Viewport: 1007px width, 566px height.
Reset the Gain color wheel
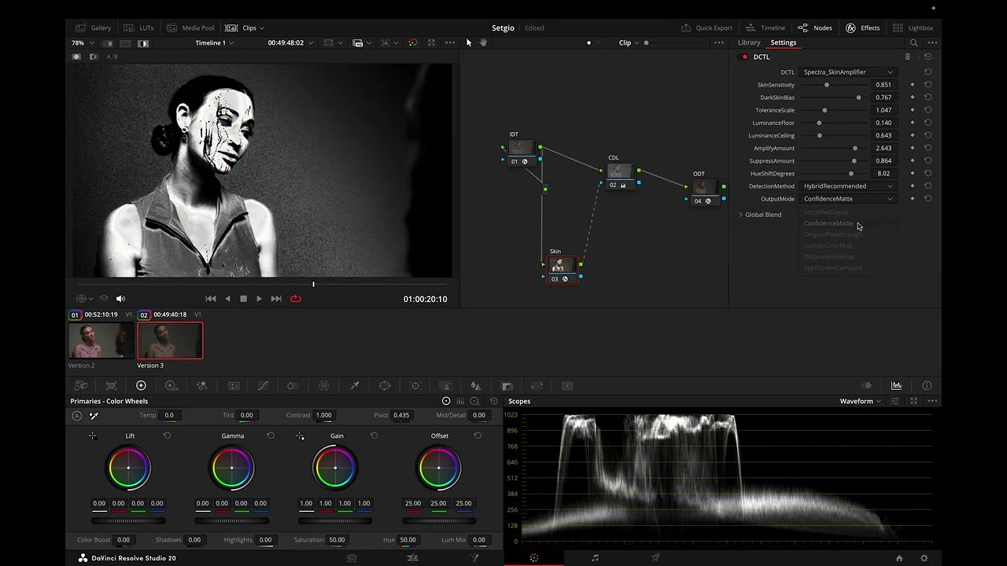pyautogui.click(x=374, y=436)
